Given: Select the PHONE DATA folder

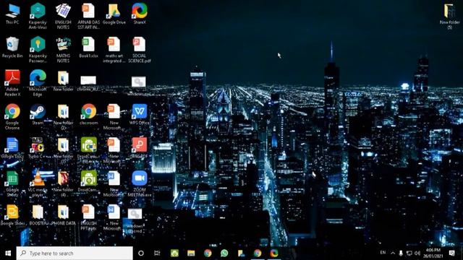Looking at the screenshot, I should point(63,215).
